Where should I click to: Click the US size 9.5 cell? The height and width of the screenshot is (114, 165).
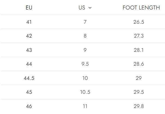[x=85, y=64]
